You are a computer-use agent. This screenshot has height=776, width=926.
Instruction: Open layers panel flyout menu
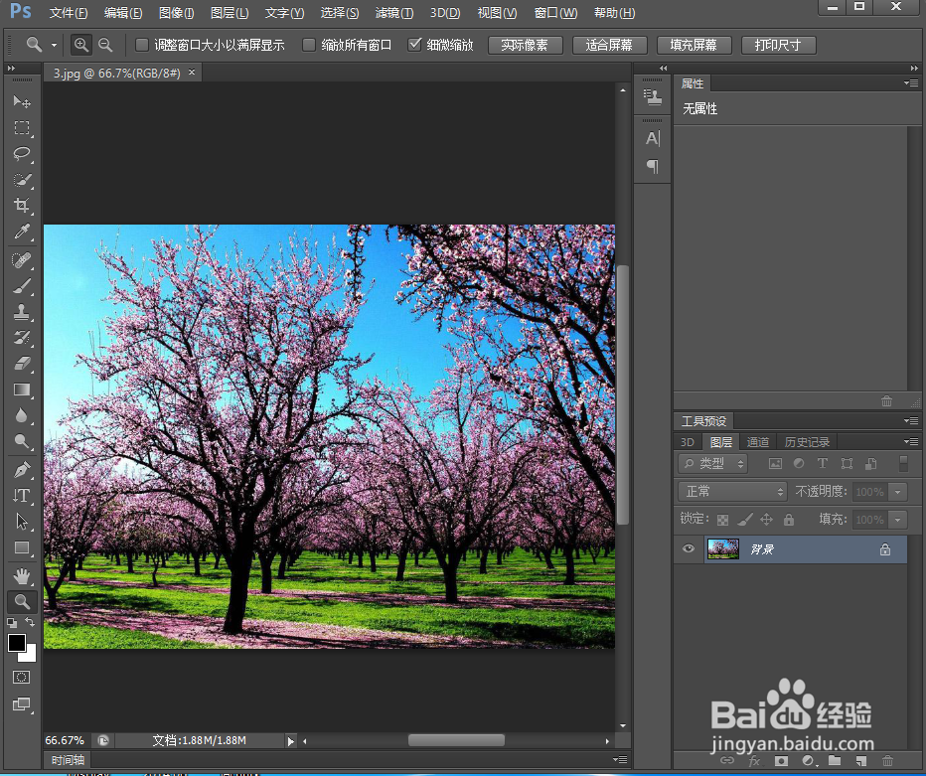911,441
